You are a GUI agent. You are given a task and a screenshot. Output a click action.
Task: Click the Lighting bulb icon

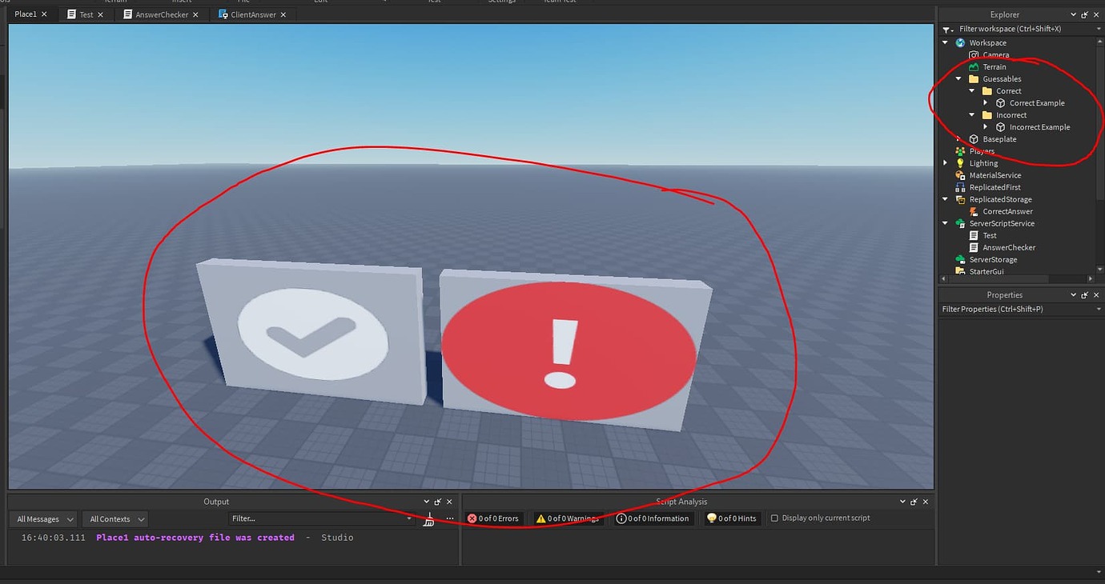click(960, 163)
